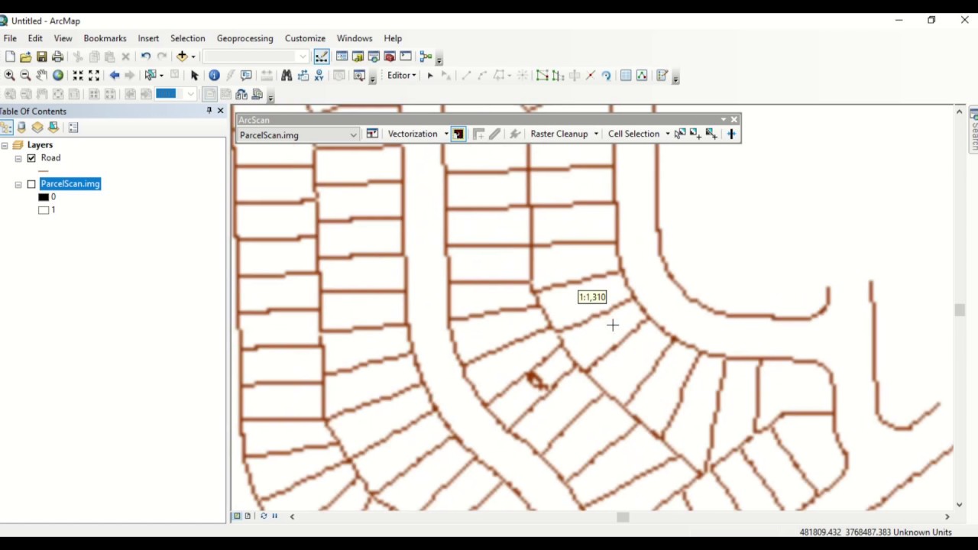Image resolution: width=978 pixels, height=550 pixels.
Task: Toggle the Editor toolbar button
Action: coord(322,57)
